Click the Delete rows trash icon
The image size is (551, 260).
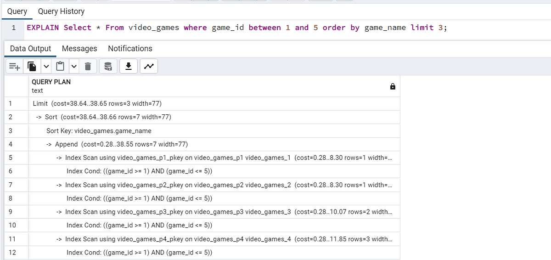coord(88,67)
